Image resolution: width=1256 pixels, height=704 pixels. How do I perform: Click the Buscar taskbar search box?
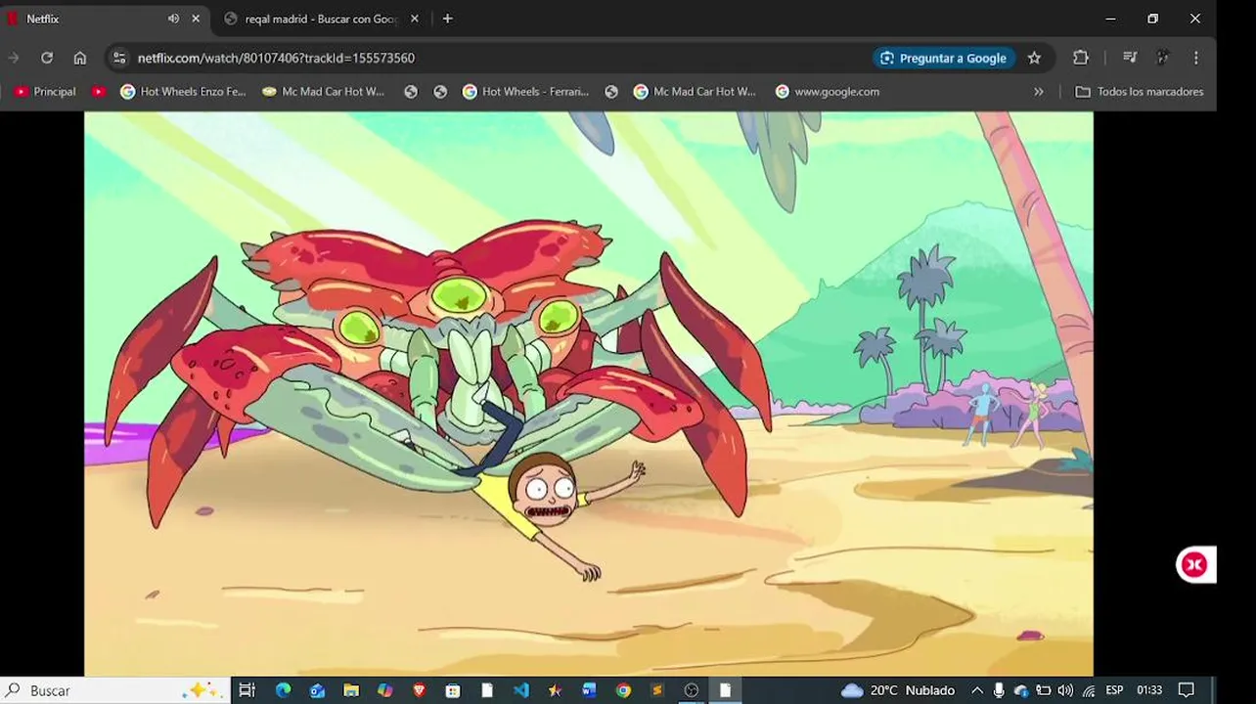point(115,690)
